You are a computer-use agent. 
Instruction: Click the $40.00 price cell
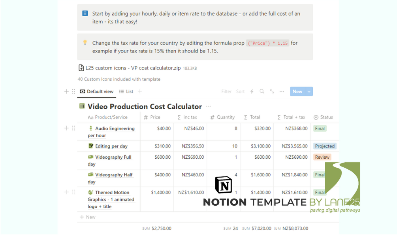pos(157,132)
